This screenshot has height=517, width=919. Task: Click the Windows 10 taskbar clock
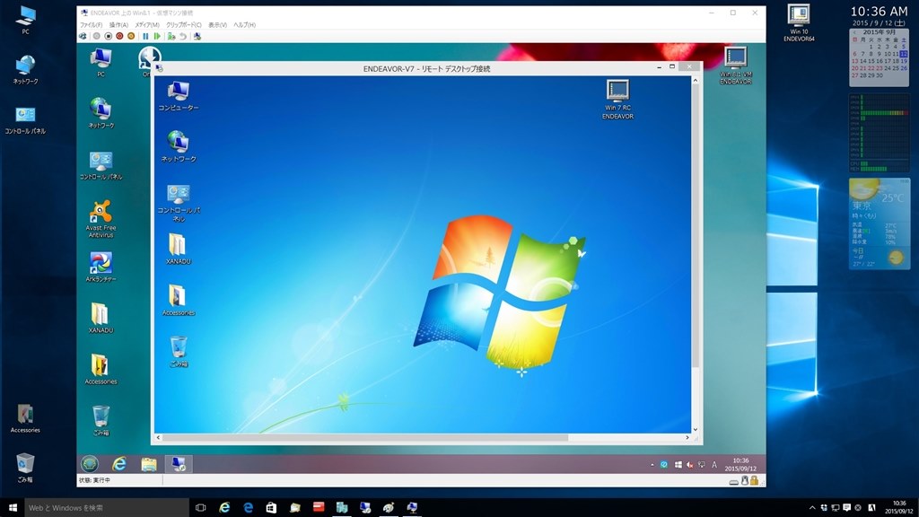[899, 508]
